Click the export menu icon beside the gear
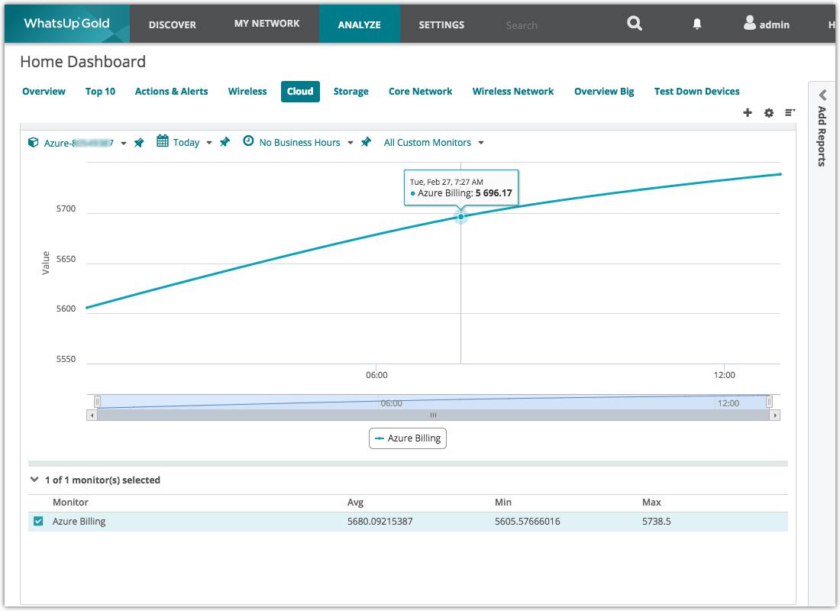This screenshot has height=611, width=840. [789, 112]
